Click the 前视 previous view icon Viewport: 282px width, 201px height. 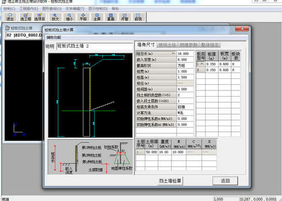coord(138,17)
